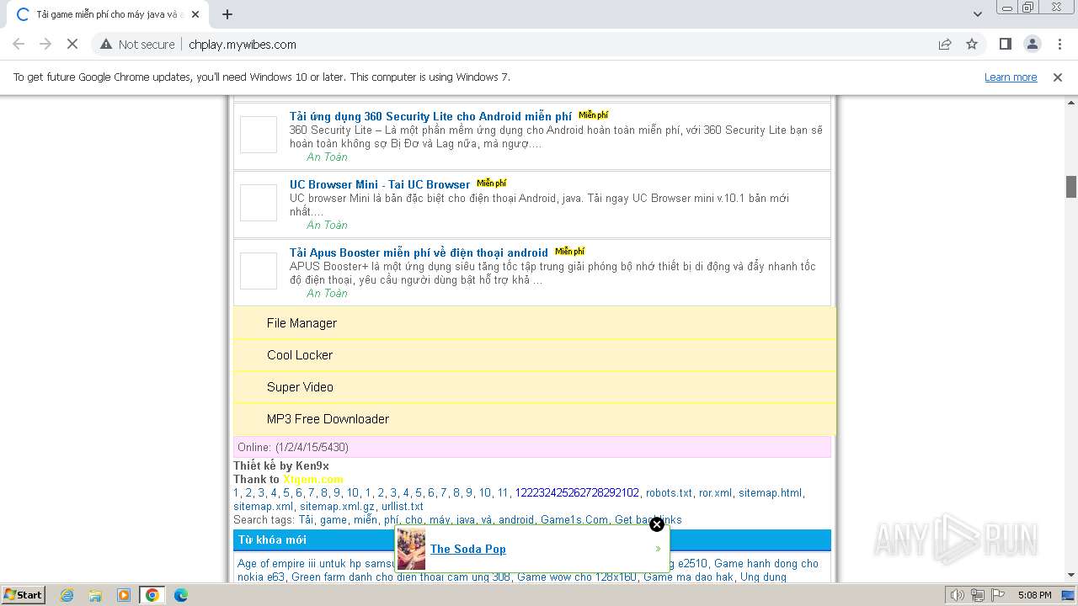
Task: Click the android search tag
Action: tap(516, 520)
